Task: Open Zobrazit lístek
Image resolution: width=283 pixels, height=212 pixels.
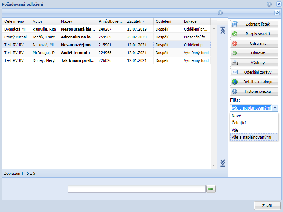Action: click(254, 24)
